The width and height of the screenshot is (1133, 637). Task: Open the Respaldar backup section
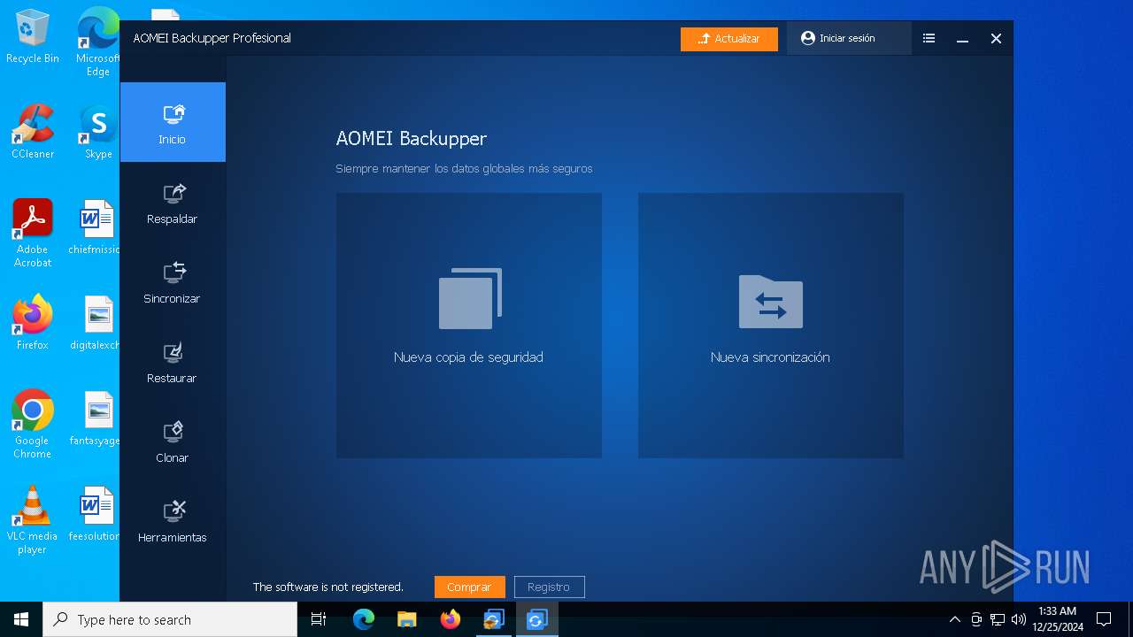[173, 203]
